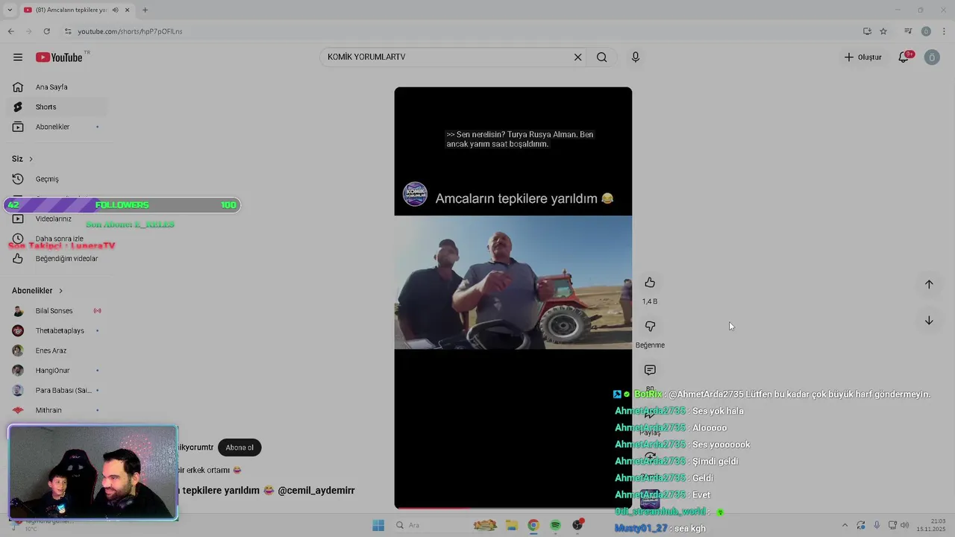
Task: Show hidden system tray icons
Action: [845, 525]
